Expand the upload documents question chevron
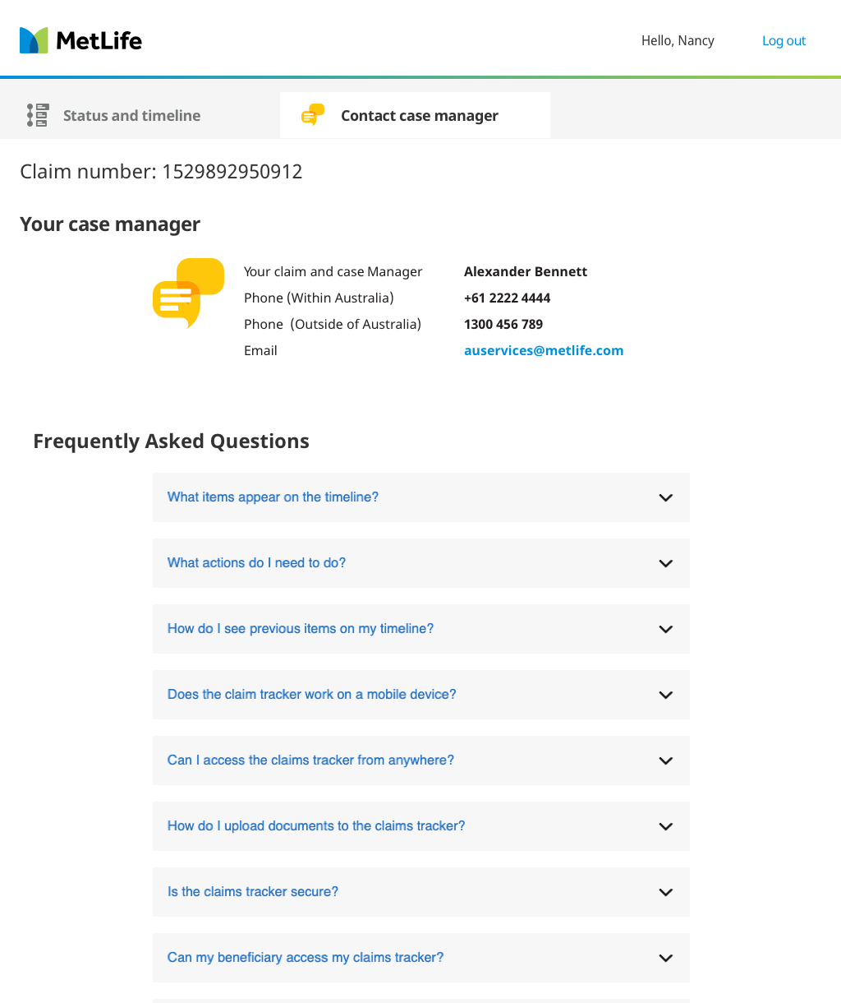 [x=666, y=826]
